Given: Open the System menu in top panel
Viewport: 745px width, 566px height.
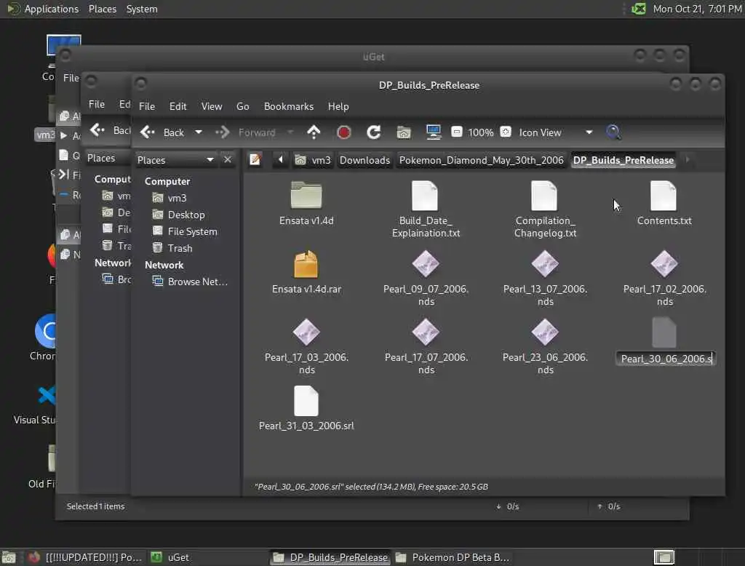Looking at the screenshot, I should tap(142, 9).
